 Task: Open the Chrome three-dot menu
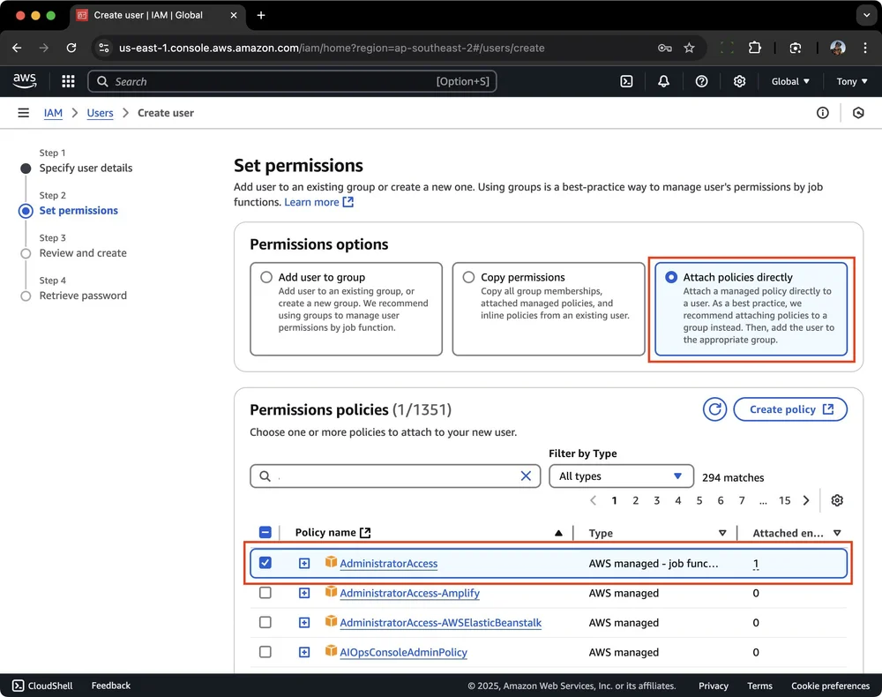(865, 48)
